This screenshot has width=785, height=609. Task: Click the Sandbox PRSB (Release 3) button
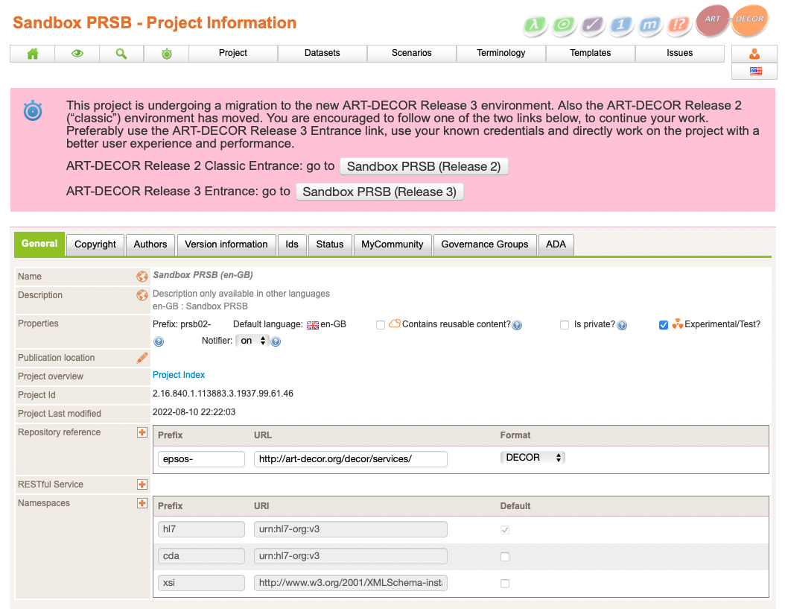point(379,192)
